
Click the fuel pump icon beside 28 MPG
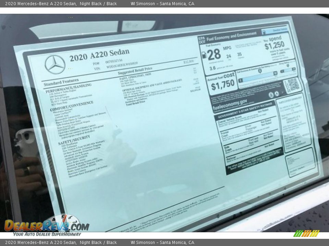pos(204,55)
